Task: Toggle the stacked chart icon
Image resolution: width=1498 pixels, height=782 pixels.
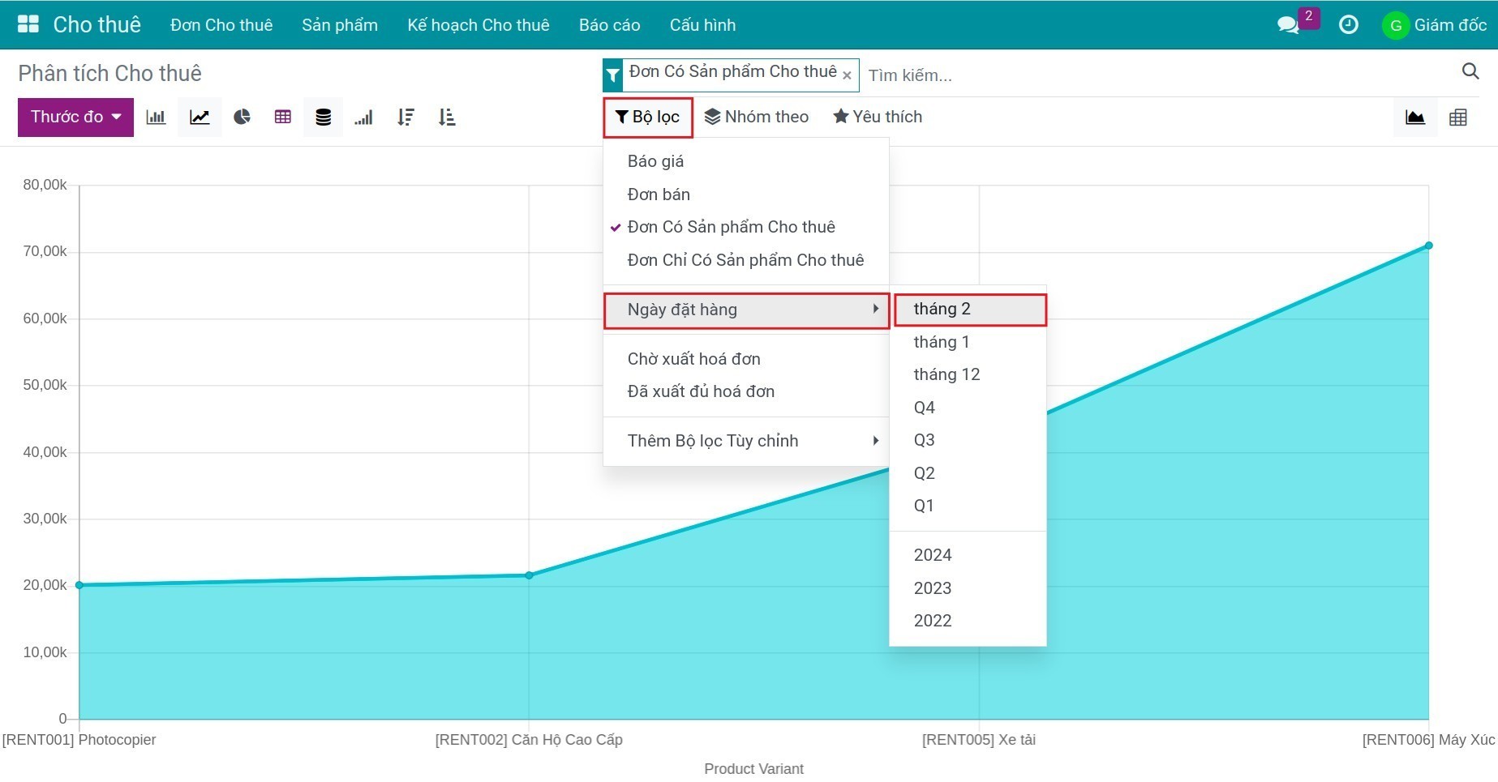Action: coord(323,118)
